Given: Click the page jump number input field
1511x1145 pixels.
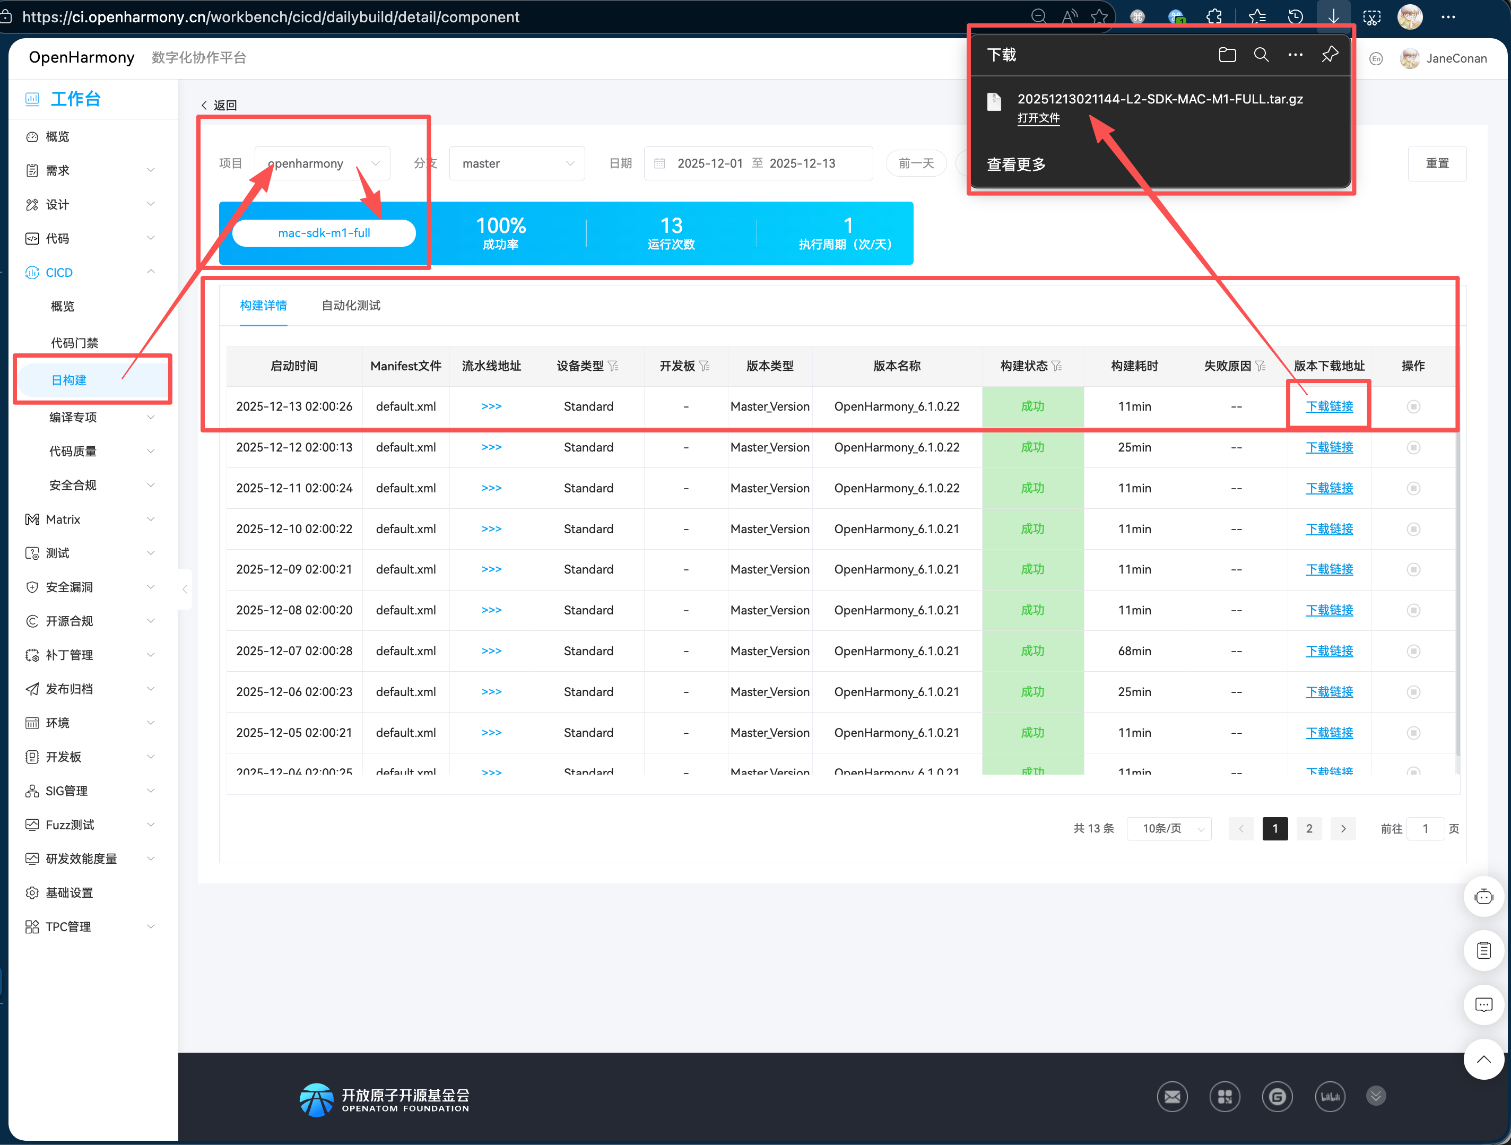Looking at the screenshot, I should [1425, 829].
